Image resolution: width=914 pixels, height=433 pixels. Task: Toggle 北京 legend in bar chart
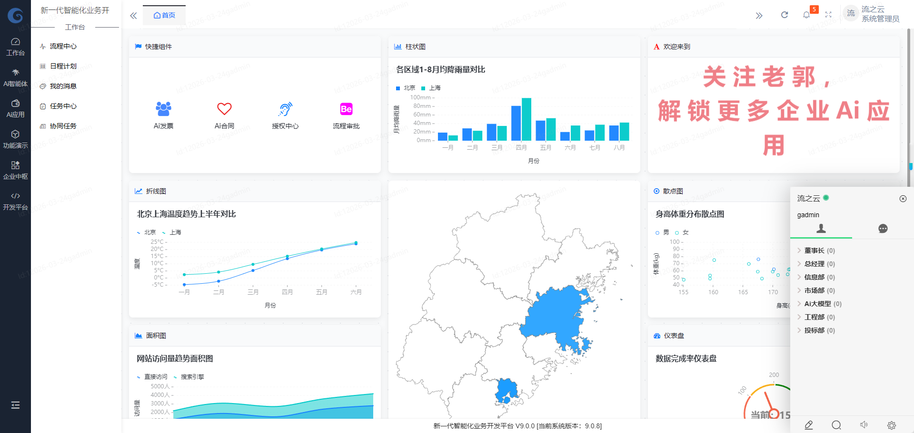[x=406, y=88]
